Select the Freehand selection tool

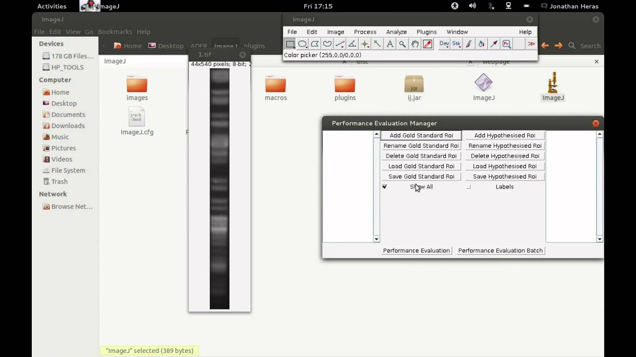coord(327,44)
